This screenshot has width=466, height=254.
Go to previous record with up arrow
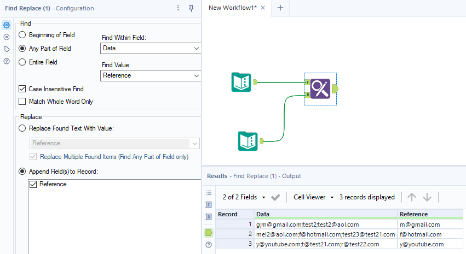(x=412, y=197)
